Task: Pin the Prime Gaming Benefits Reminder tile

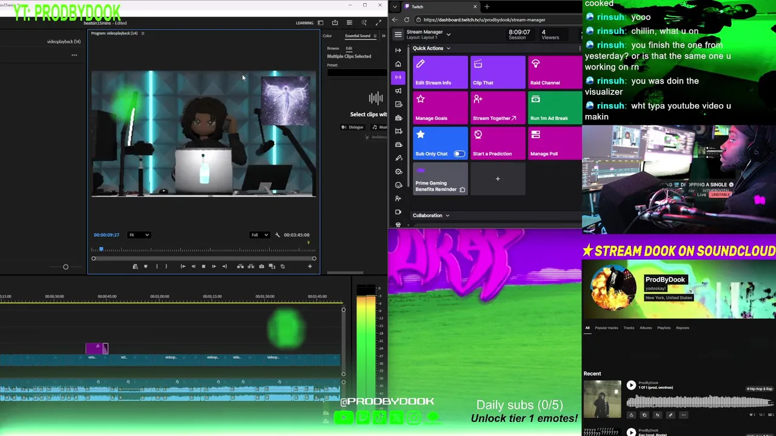Action: [x=463, y=190]
